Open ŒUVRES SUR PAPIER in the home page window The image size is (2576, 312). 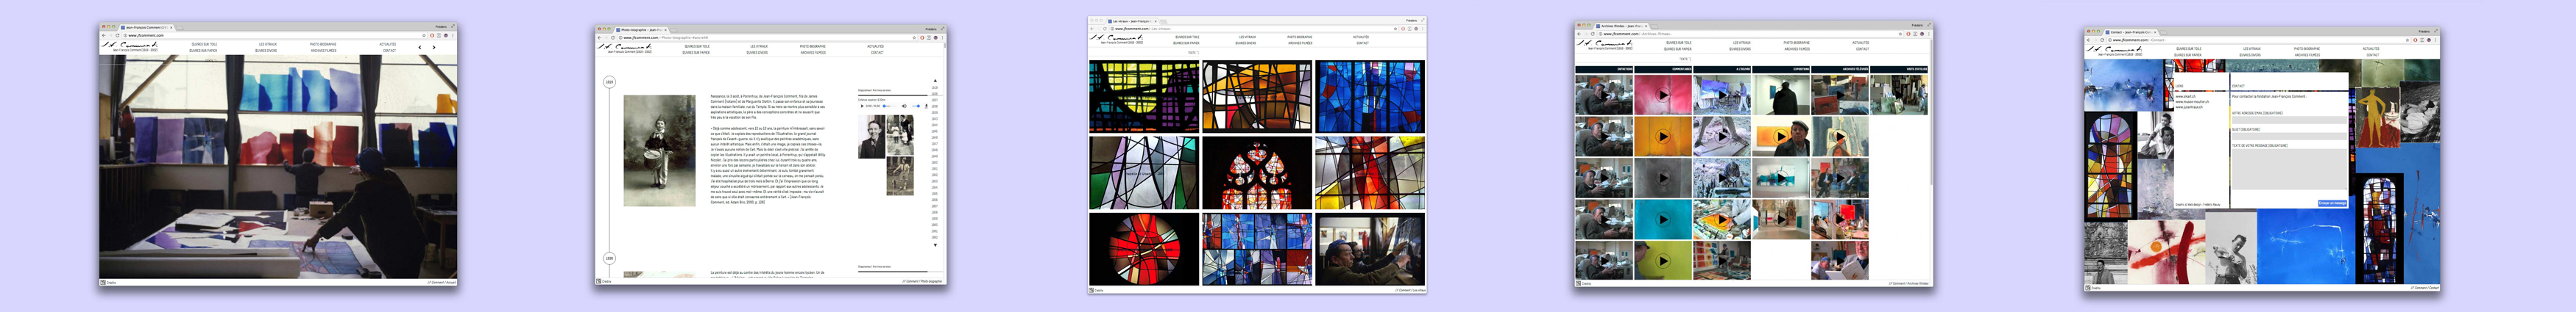tap(203, 51)
